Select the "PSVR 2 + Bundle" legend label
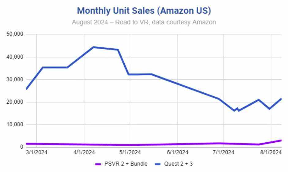The width and height of the screenshot is (288, 172). click(x=126, y=164)
